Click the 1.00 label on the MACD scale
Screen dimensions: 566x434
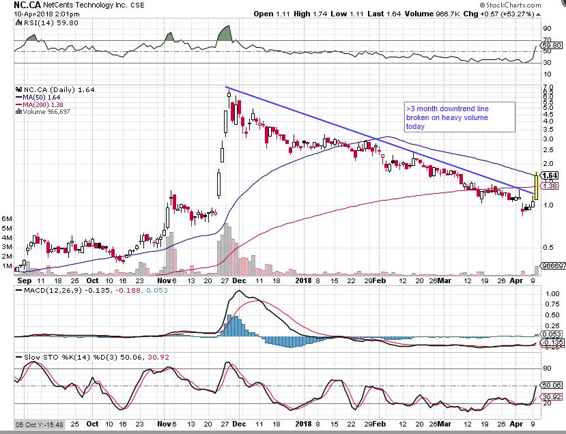pyautogui.click(x=552, y=294)
